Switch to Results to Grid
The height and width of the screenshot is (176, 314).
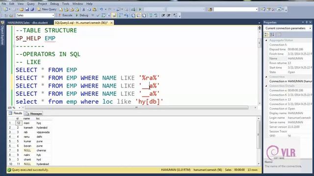[x=138, y=15]
